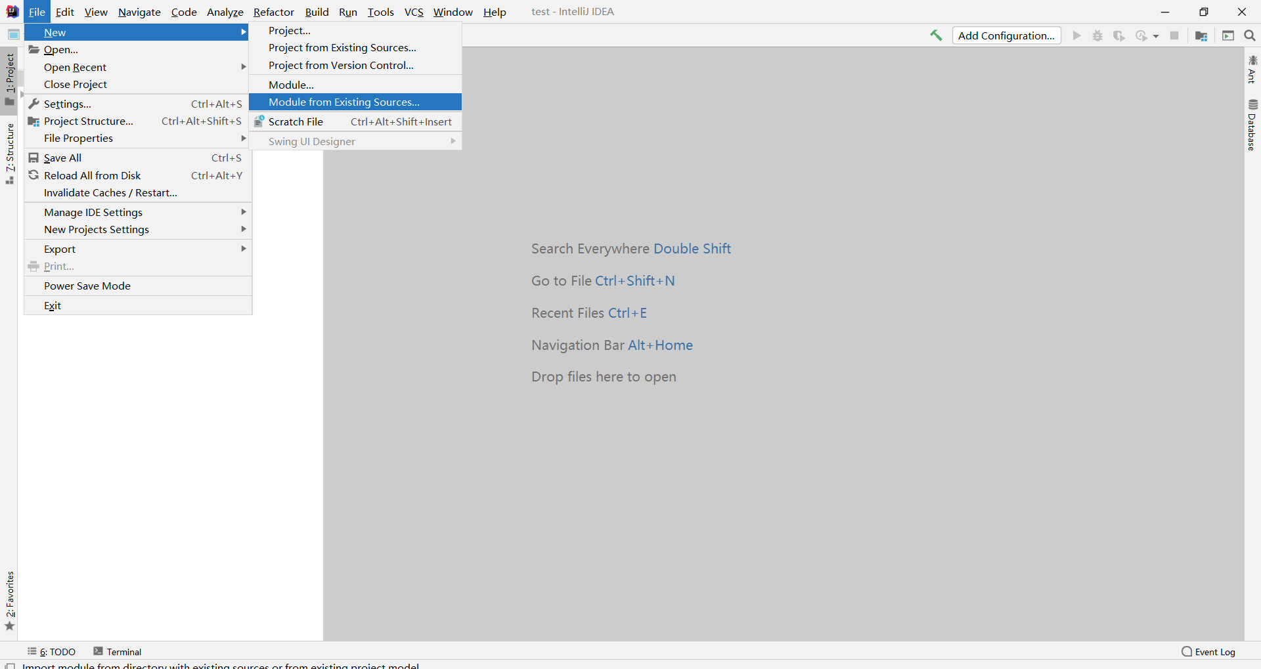Open Project Structure... menu entry
This screenshot has height=669, width=1261.
pyautogui.click(x=138, y=121)
